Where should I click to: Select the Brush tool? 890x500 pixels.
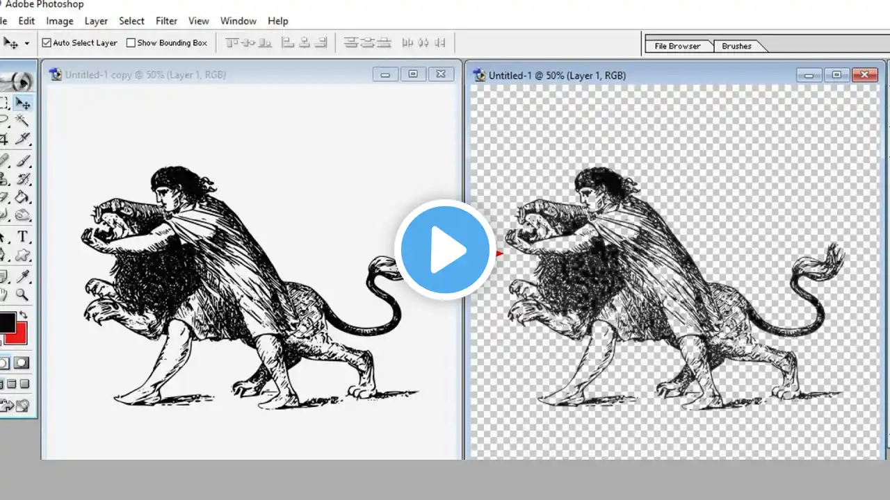click(23, 160)
